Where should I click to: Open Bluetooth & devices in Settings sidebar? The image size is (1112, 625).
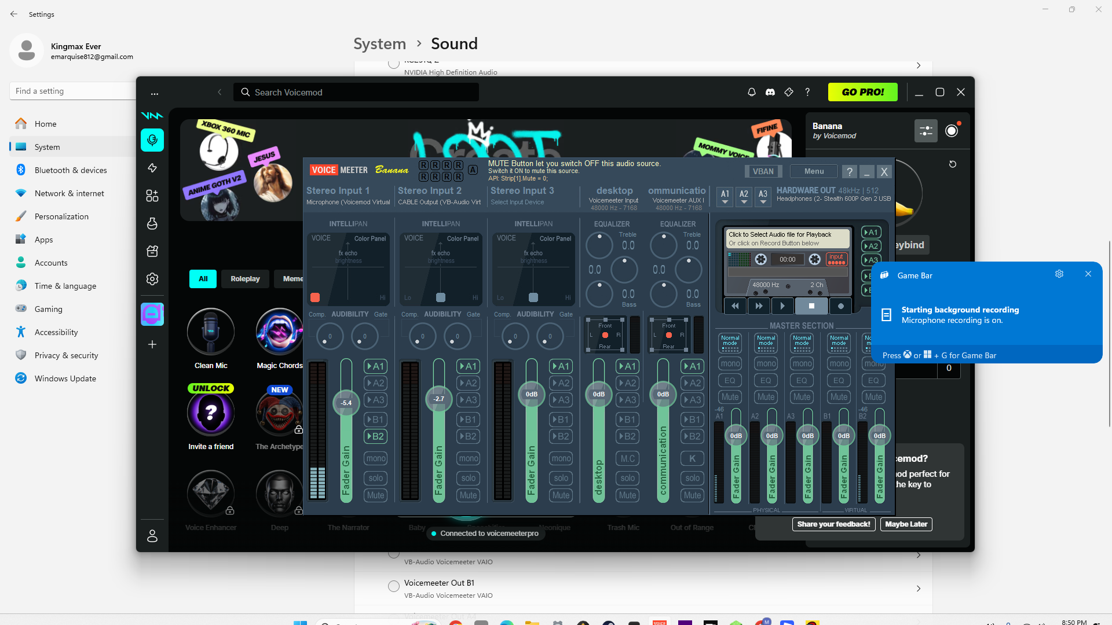point(71,170)
